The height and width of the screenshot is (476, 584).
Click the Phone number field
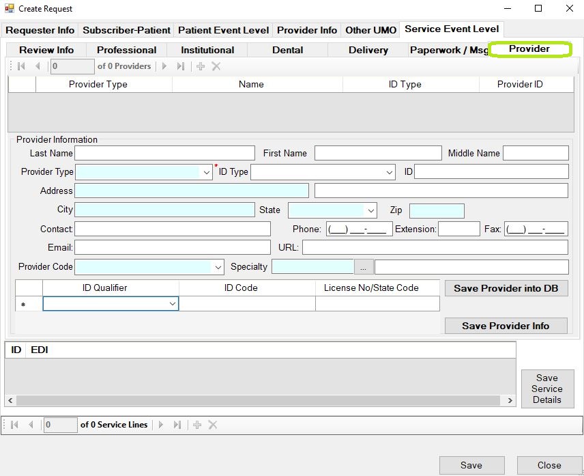(360, 229)
